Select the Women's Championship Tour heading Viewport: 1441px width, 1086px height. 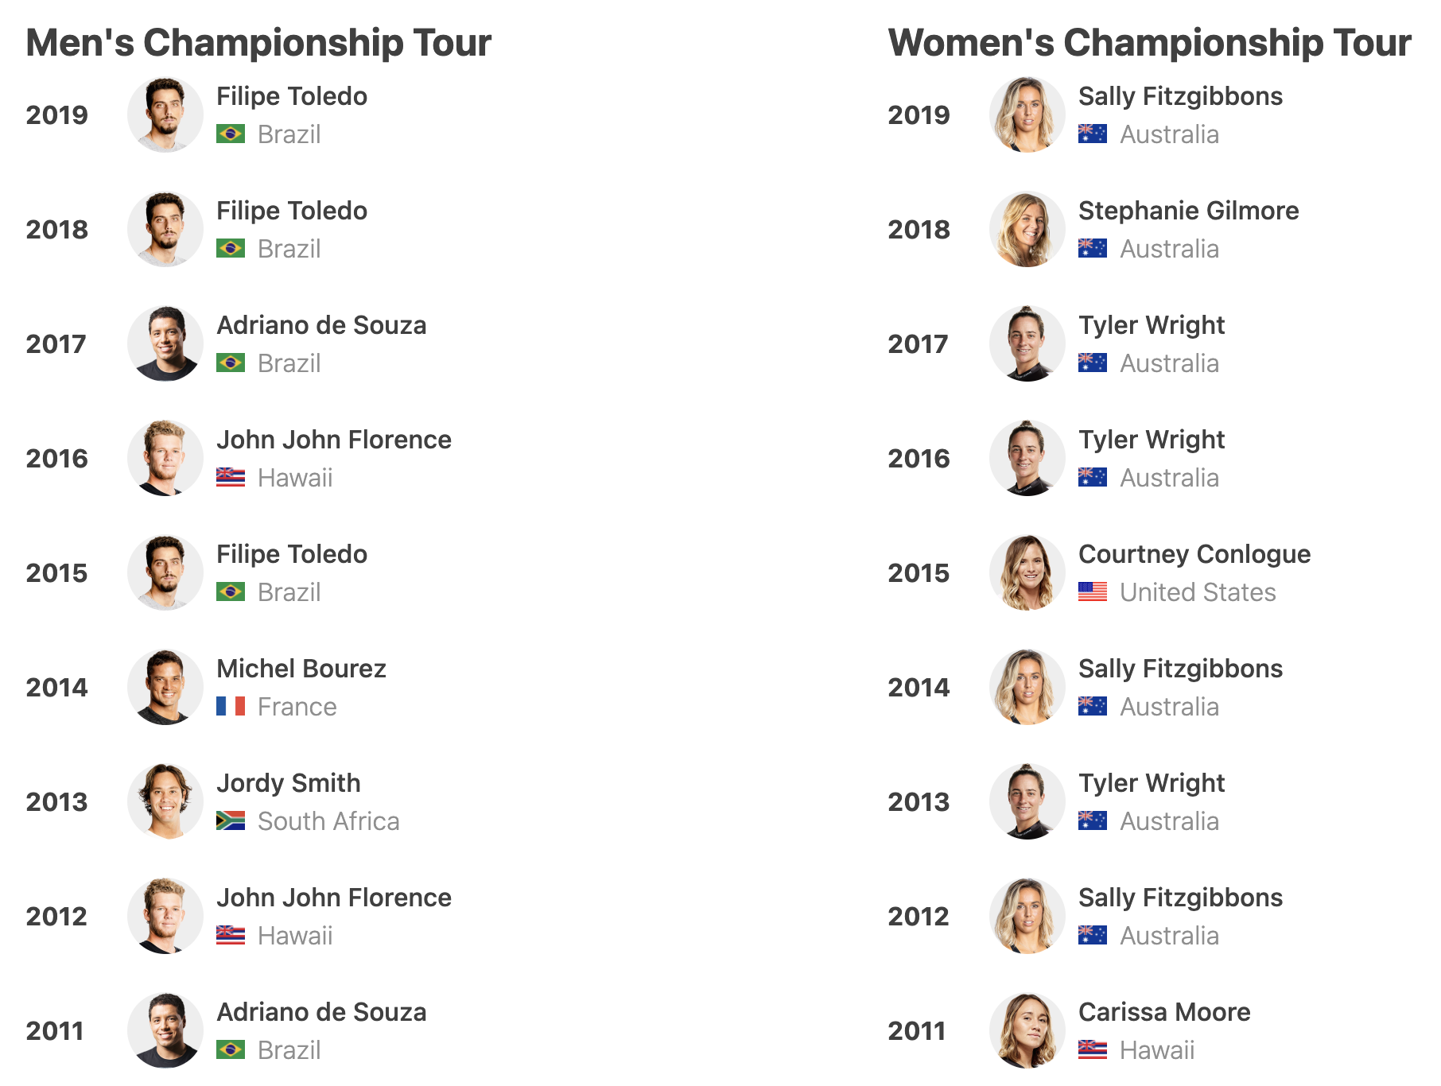[x=1149, y=43]
